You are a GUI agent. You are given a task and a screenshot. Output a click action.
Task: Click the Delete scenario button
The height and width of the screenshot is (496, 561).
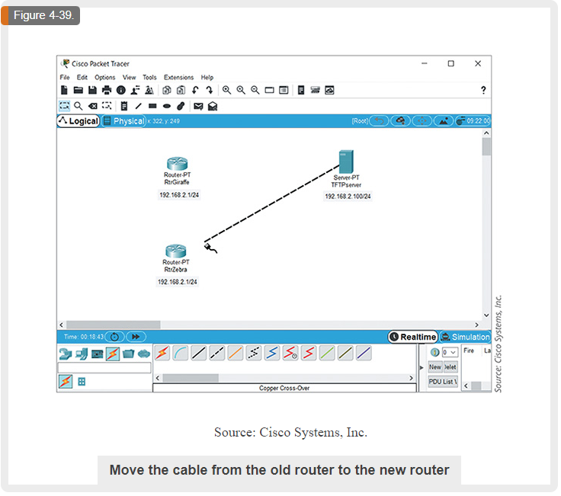point(450,367)
